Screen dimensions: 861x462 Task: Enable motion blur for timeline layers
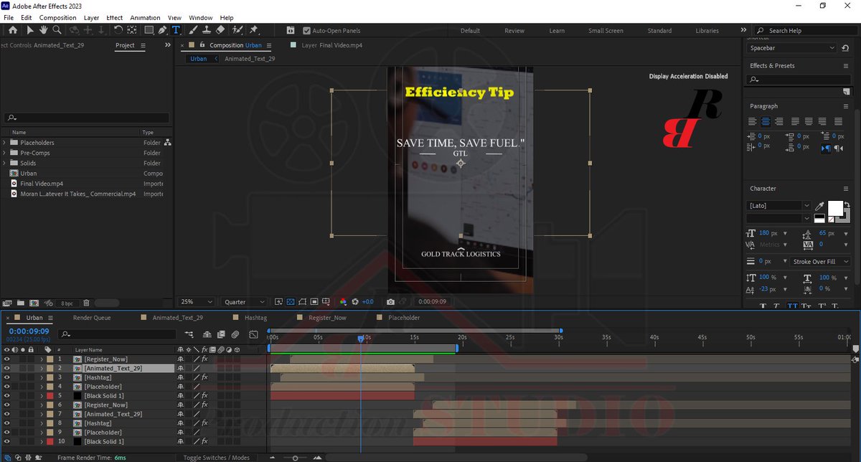coord(235,334)
